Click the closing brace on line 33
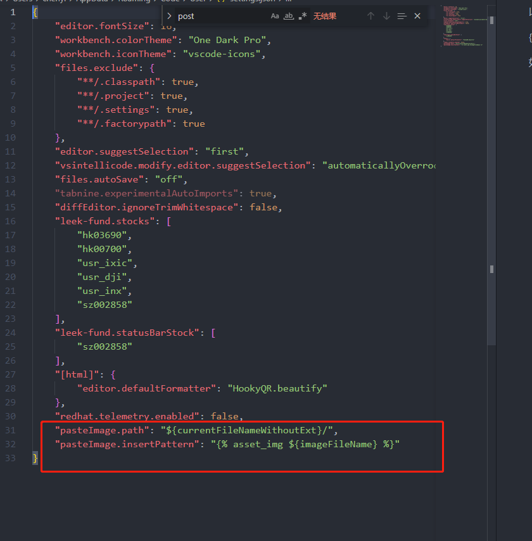532x541 pixels. point(35,458)
